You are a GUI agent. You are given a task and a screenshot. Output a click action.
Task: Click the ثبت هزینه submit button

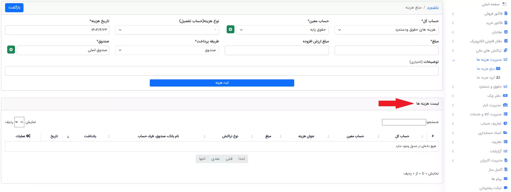[x=222, y=83]
